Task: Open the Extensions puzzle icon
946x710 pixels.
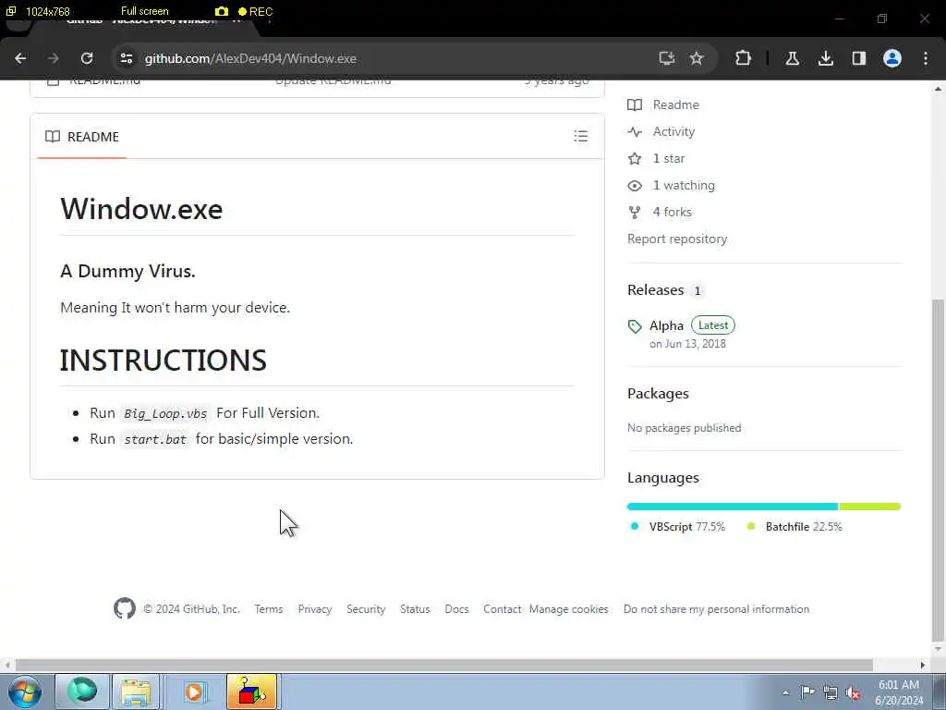Action: click(x=744, y=58)
